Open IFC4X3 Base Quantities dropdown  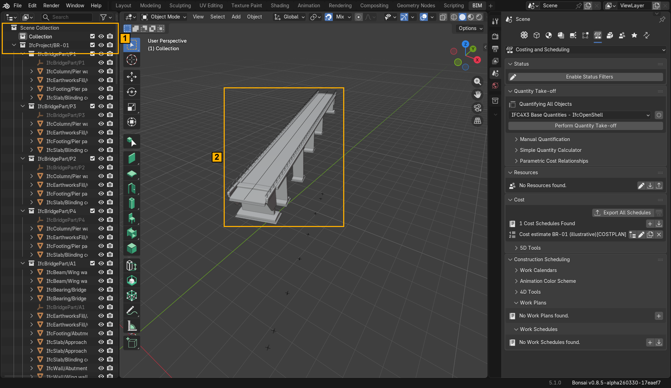tap(580, 115)
